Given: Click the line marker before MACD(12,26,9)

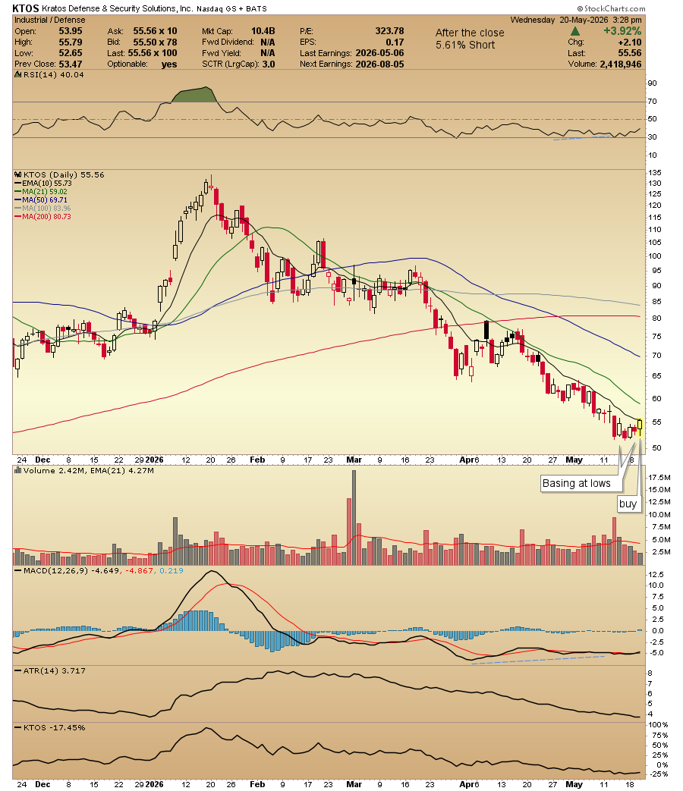Looking at the screenshot, I should pos(18,570).
